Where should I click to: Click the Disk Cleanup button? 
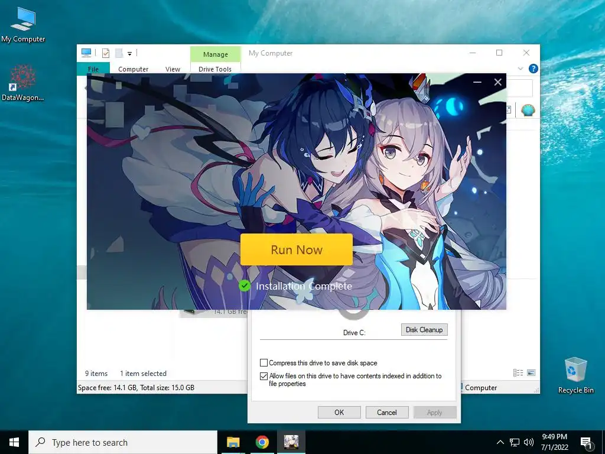point(424,330)
